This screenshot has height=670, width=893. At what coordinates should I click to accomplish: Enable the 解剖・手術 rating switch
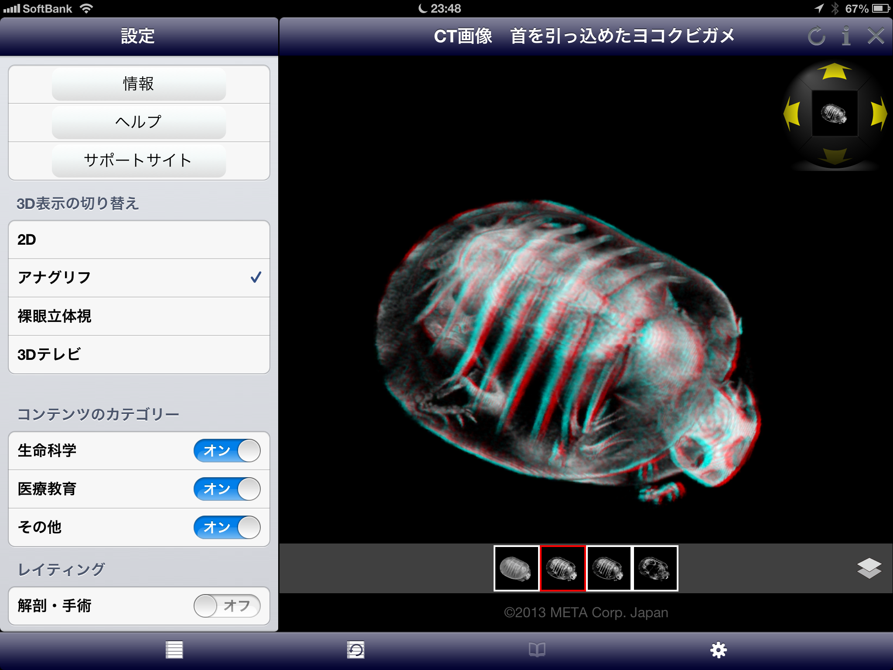pyautogui.click(x=227, y=606)
